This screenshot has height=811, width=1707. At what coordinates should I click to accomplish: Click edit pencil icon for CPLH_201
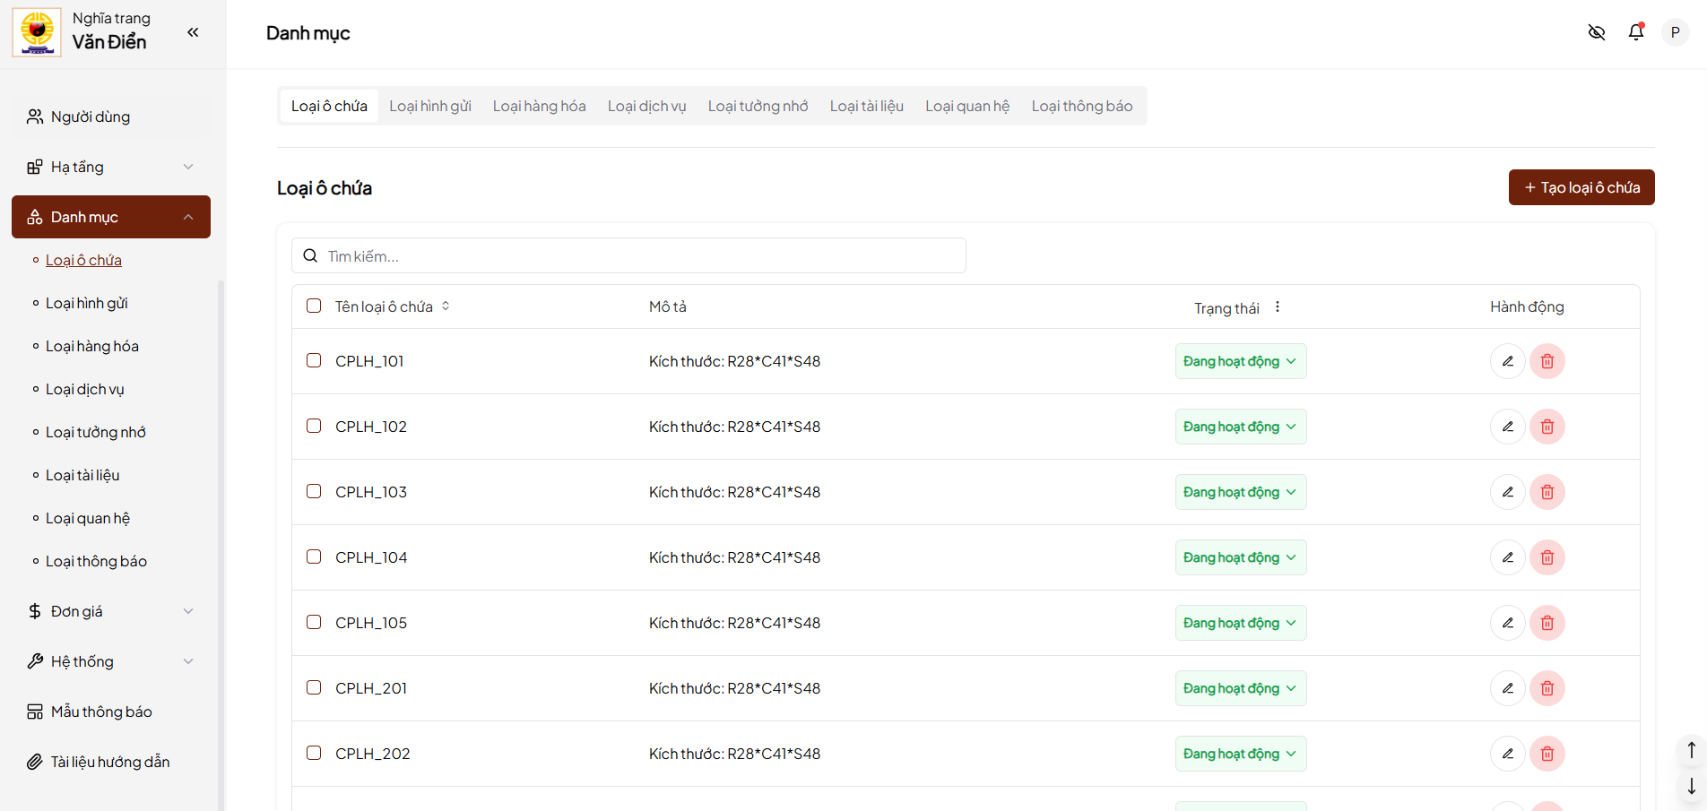(x=1508, y=688)
